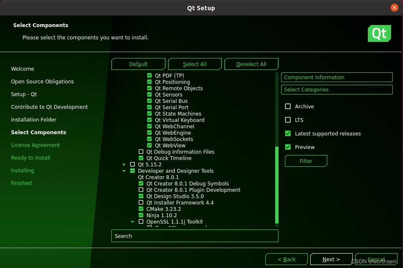Select the License Agreement step
The height and width of the screenshot is (268, 403).
36,145
